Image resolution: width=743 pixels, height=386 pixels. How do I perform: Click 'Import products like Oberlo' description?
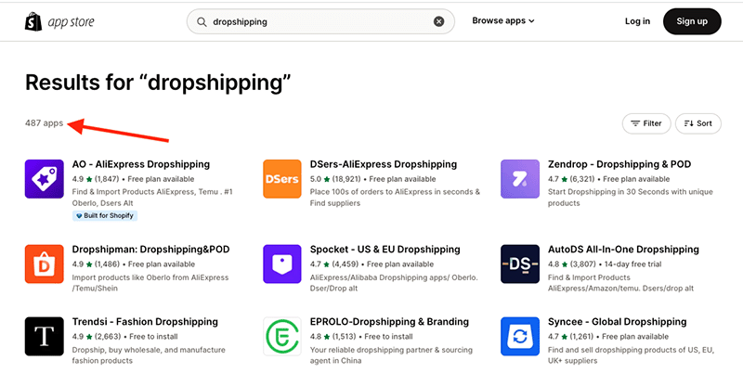[x=150, y=283]
